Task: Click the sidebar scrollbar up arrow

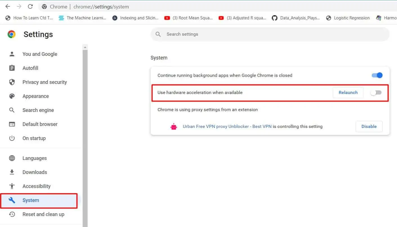Action: pos(85,47)
